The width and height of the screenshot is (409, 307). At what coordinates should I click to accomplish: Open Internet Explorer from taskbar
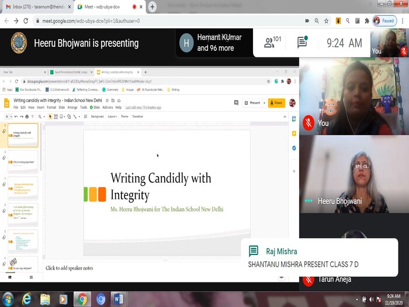[27, 299]
